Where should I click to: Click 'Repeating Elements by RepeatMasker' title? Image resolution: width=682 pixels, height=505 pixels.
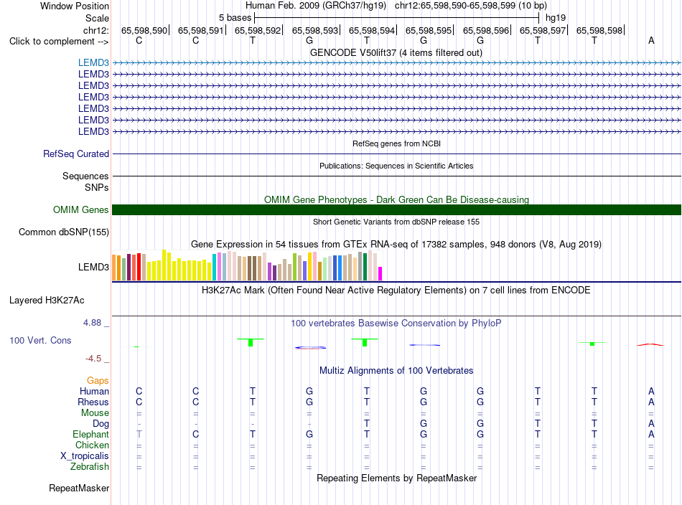(396, 478)
